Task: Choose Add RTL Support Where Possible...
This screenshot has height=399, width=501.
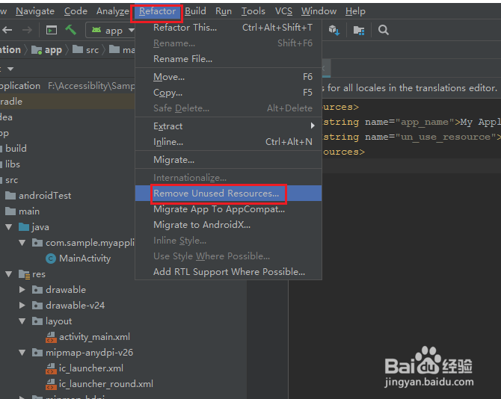Action: pyautogui.click(x=228, y=272)
